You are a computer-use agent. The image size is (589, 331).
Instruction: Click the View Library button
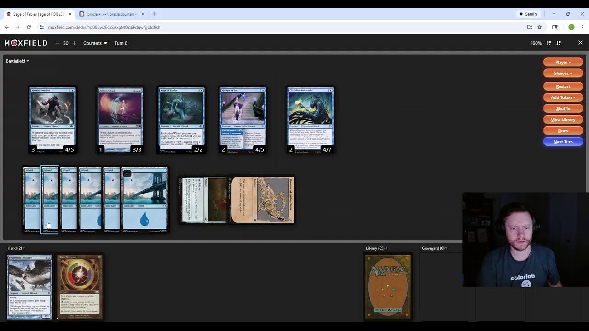563,120
